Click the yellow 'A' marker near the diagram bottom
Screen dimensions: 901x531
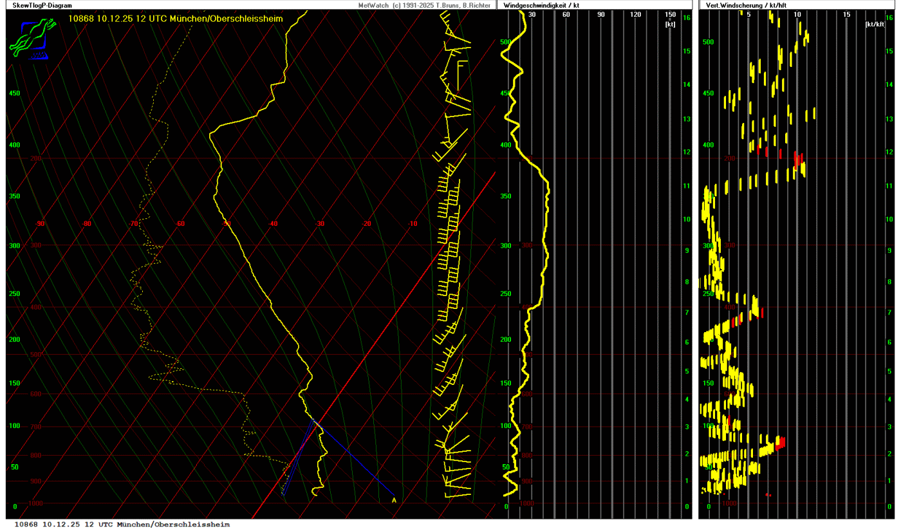point(394,499)
